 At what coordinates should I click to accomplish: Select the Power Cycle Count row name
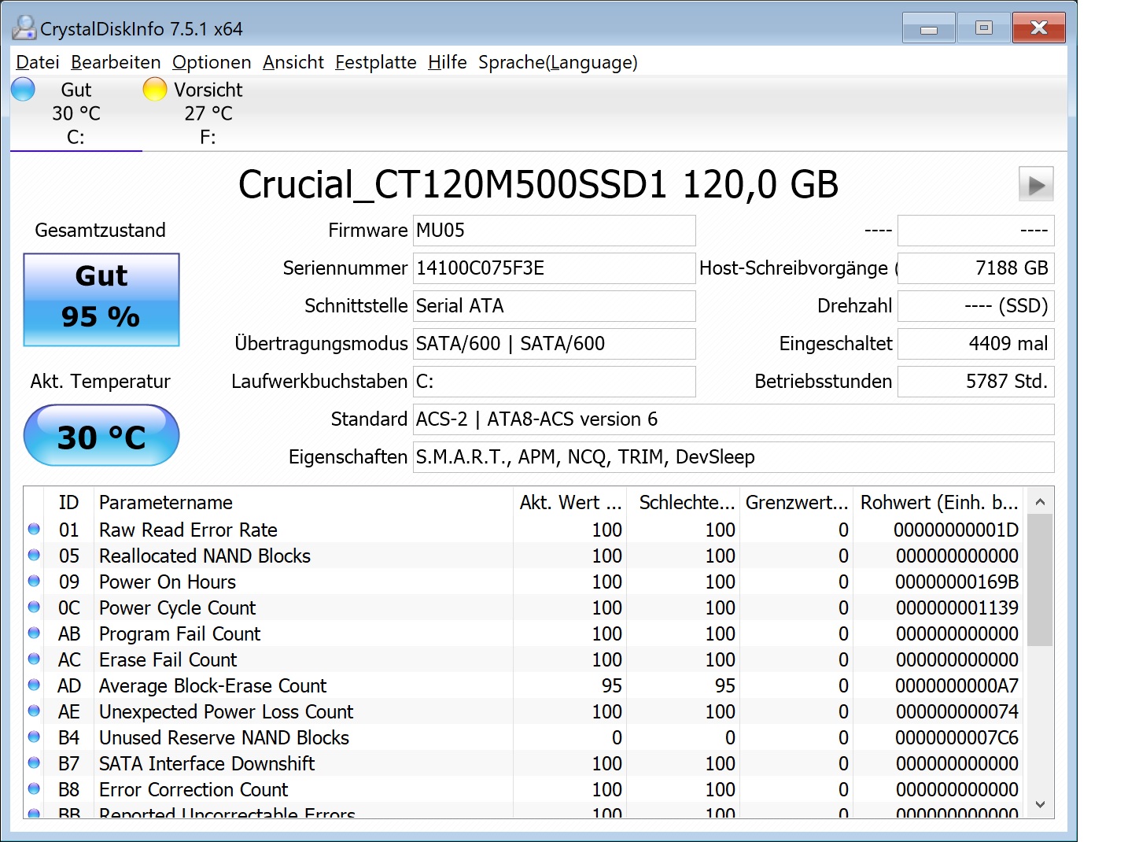(x=177, y=608)
